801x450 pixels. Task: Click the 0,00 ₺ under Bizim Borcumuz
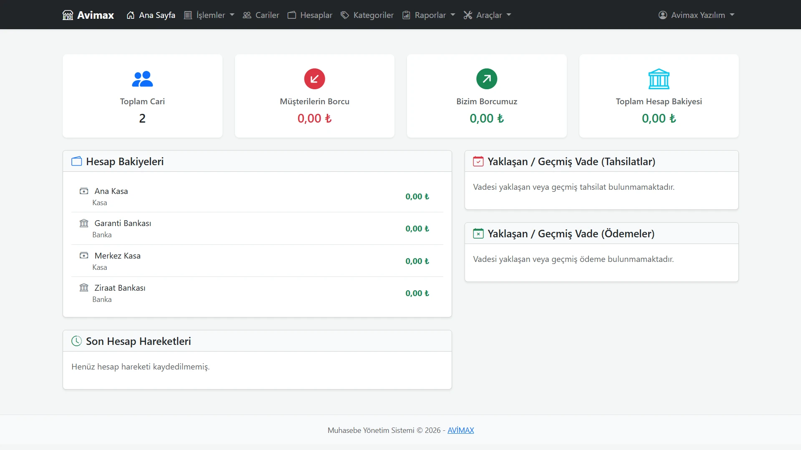[487, 118]
